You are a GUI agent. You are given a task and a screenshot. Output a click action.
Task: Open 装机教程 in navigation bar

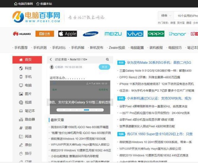tap(156, 48)
